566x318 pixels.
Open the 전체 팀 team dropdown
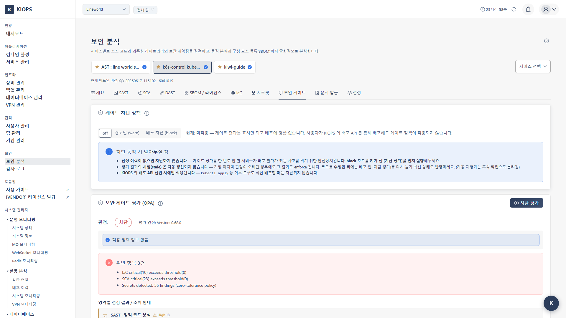(x=145, y=10)
